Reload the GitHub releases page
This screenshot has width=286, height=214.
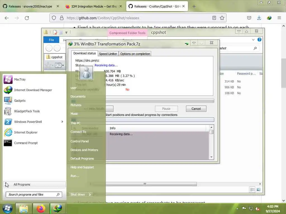point(27,18)
